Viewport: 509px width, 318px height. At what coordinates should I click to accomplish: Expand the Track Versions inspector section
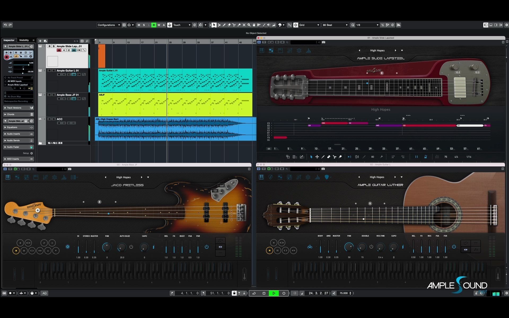(x=18, y=108)
